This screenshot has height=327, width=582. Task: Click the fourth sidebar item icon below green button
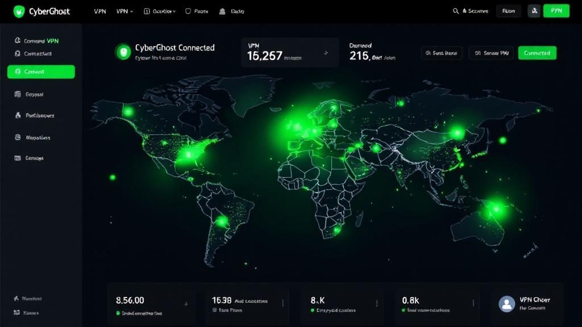tap(18, 94)
